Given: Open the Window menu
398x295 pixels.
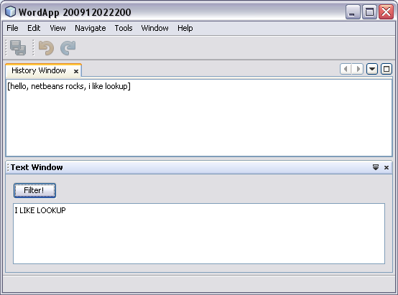Looking at the screenshot, I should 155,28.
